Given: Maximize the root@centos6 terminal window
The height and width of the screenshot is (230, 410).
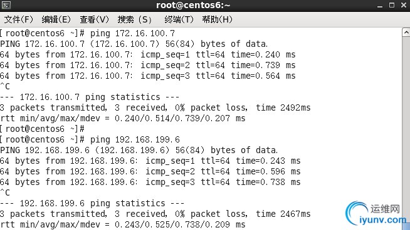Looking at the screenshot, I should 392,5.
